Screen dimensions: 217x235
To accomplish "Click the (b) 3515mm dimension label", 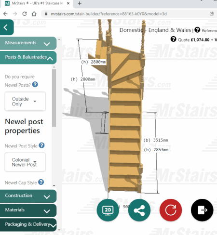I will 156,140.
